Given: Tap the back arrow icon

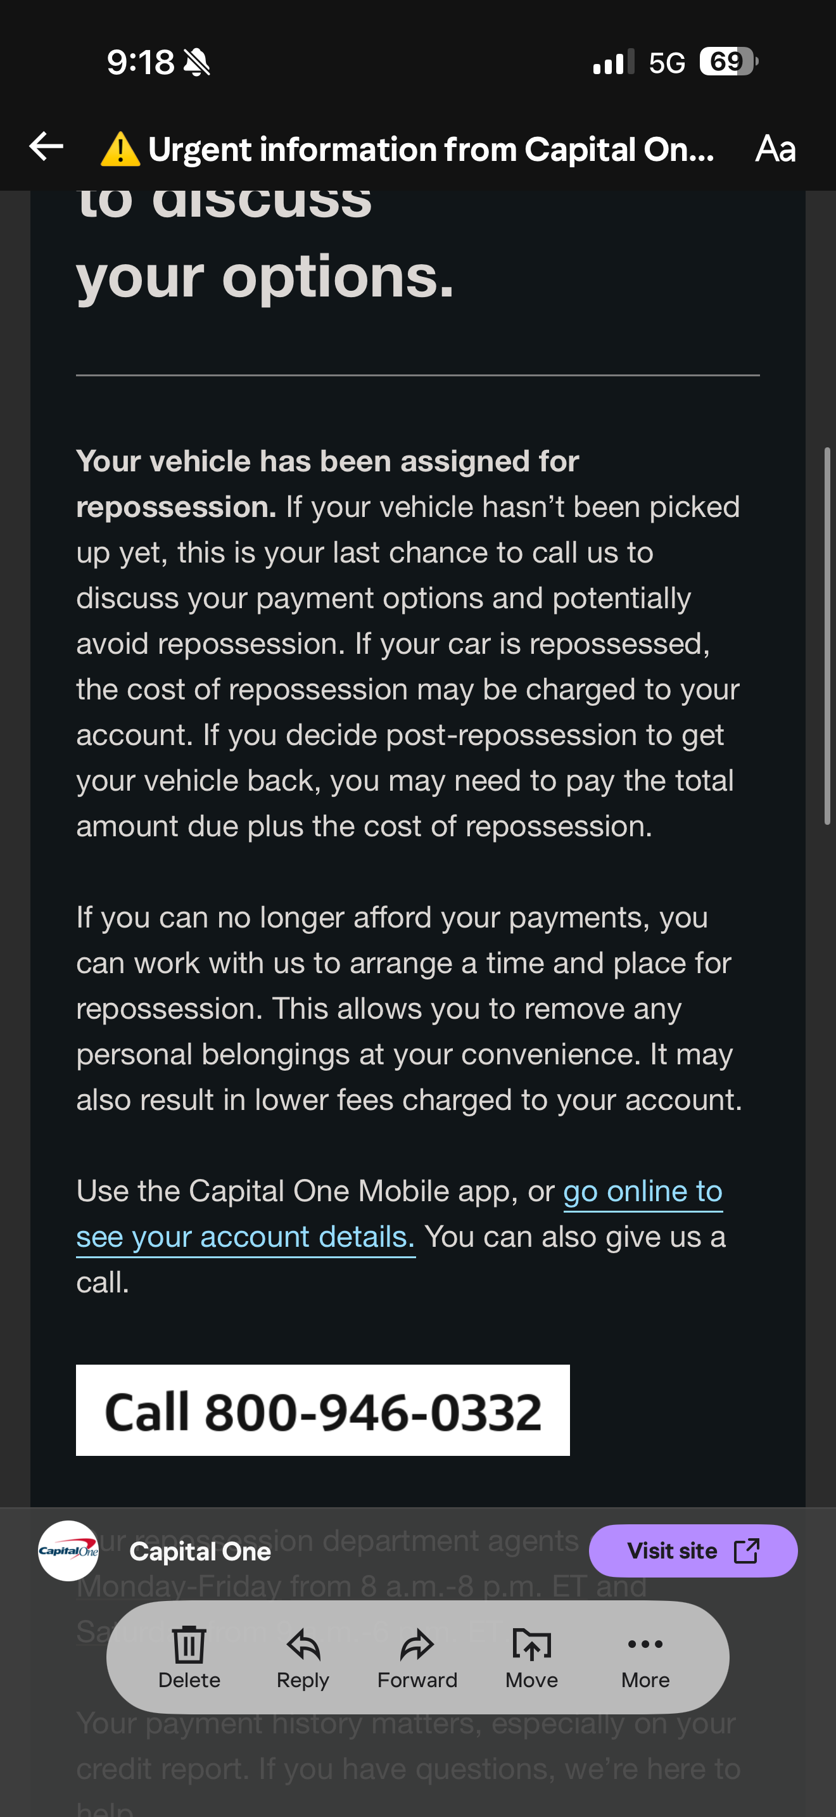Looking at the screenshot, I should click(x=46, y=147).
